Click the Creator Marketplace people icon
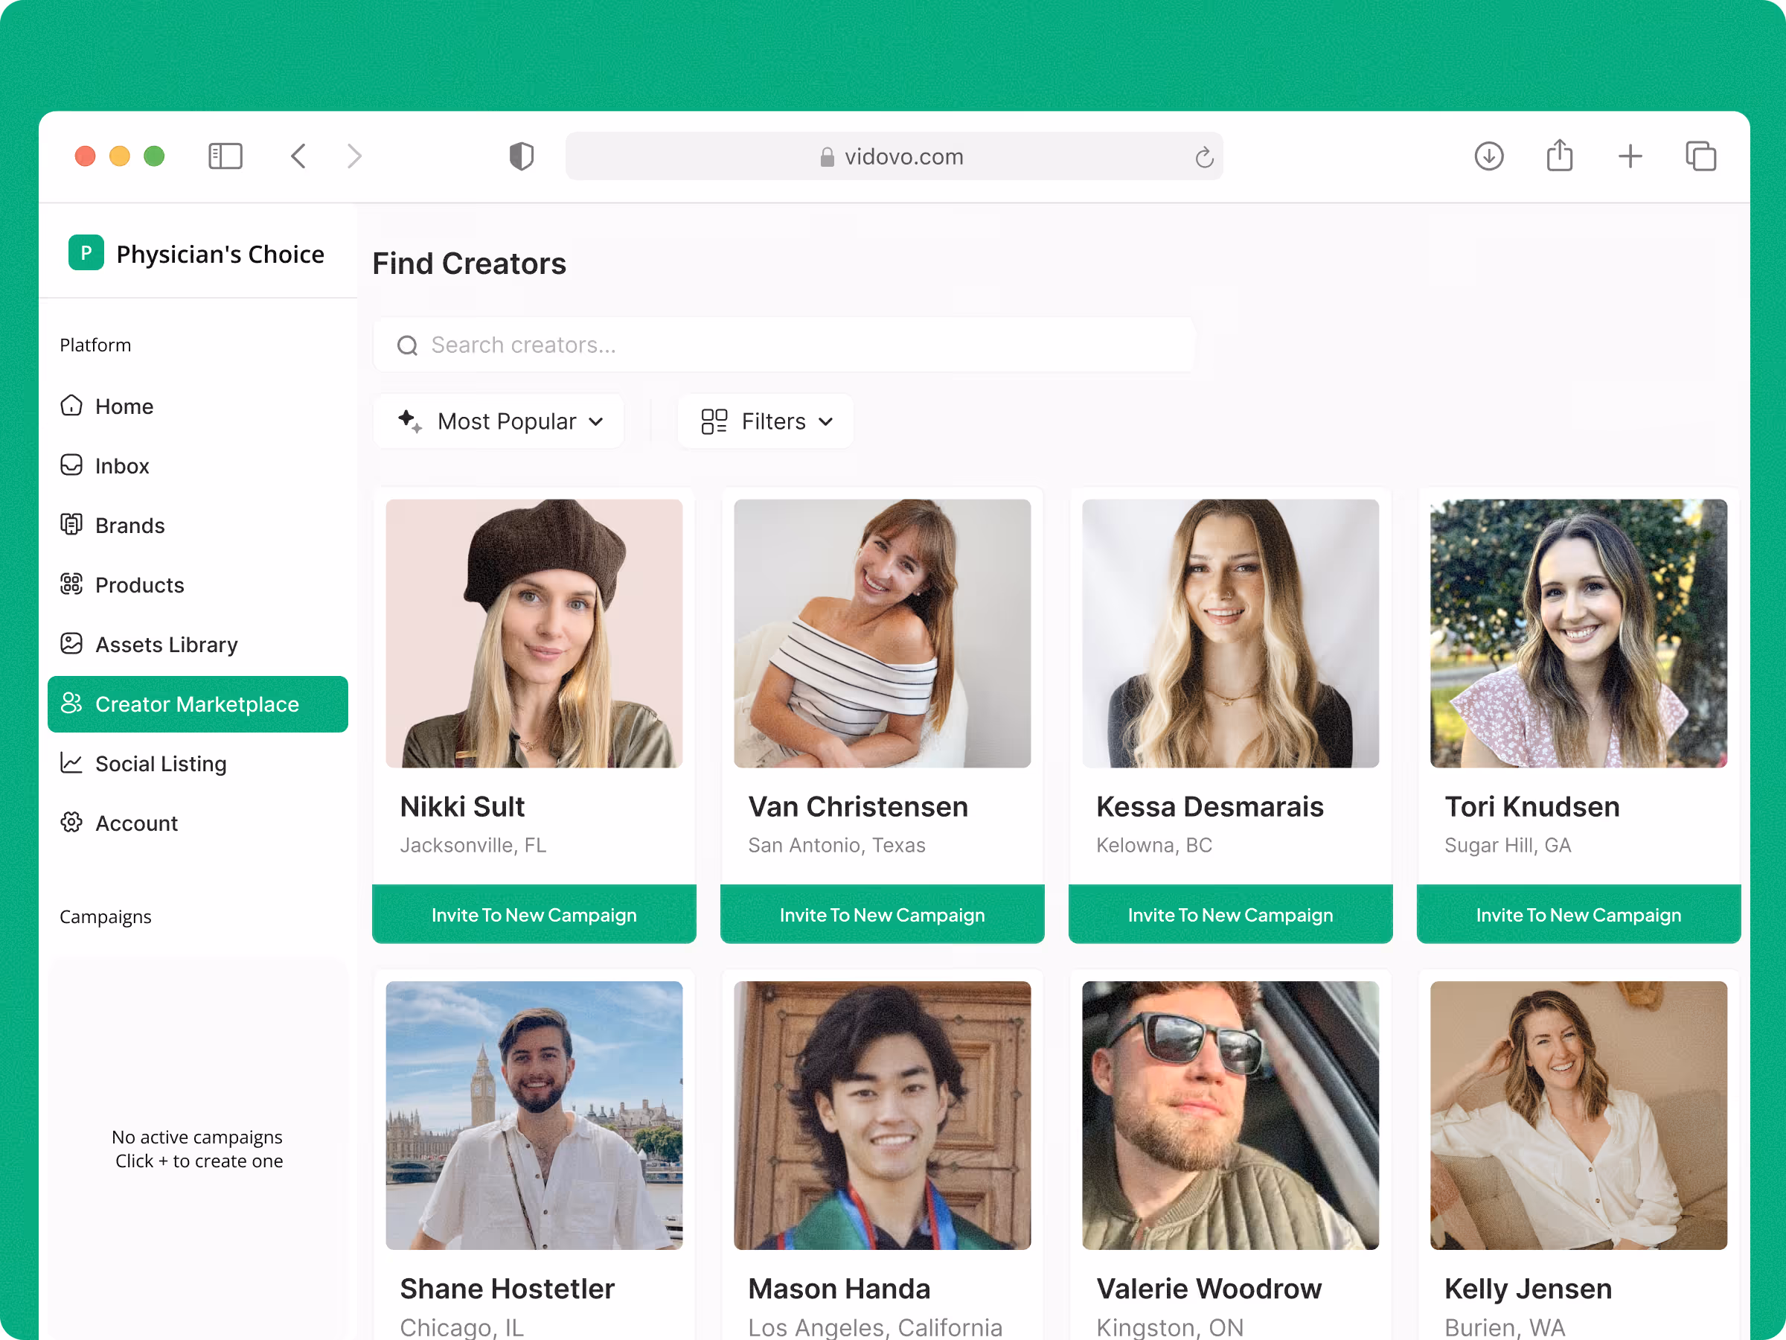Screen dimensions: 1786x1340 pos(72,703)
